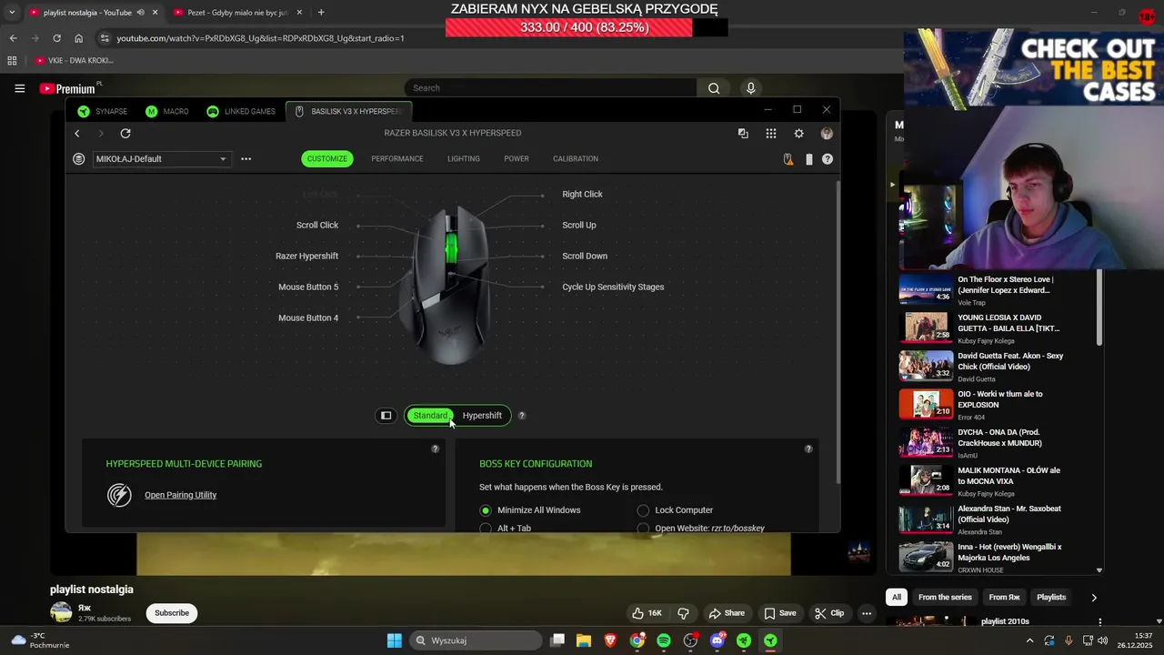Open Discord from the taskbar
Viewport: 1164px width, 655px height.
pos(717,640)
